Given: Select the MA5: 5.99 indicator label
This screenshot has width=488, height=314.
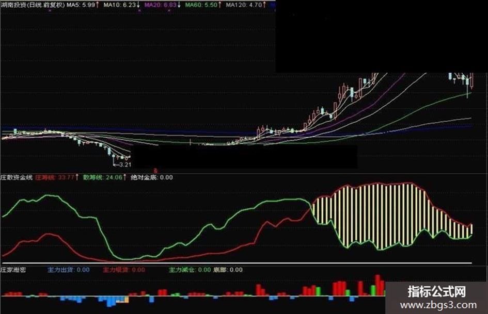Looking at the screenshot, I should point(83,5).
